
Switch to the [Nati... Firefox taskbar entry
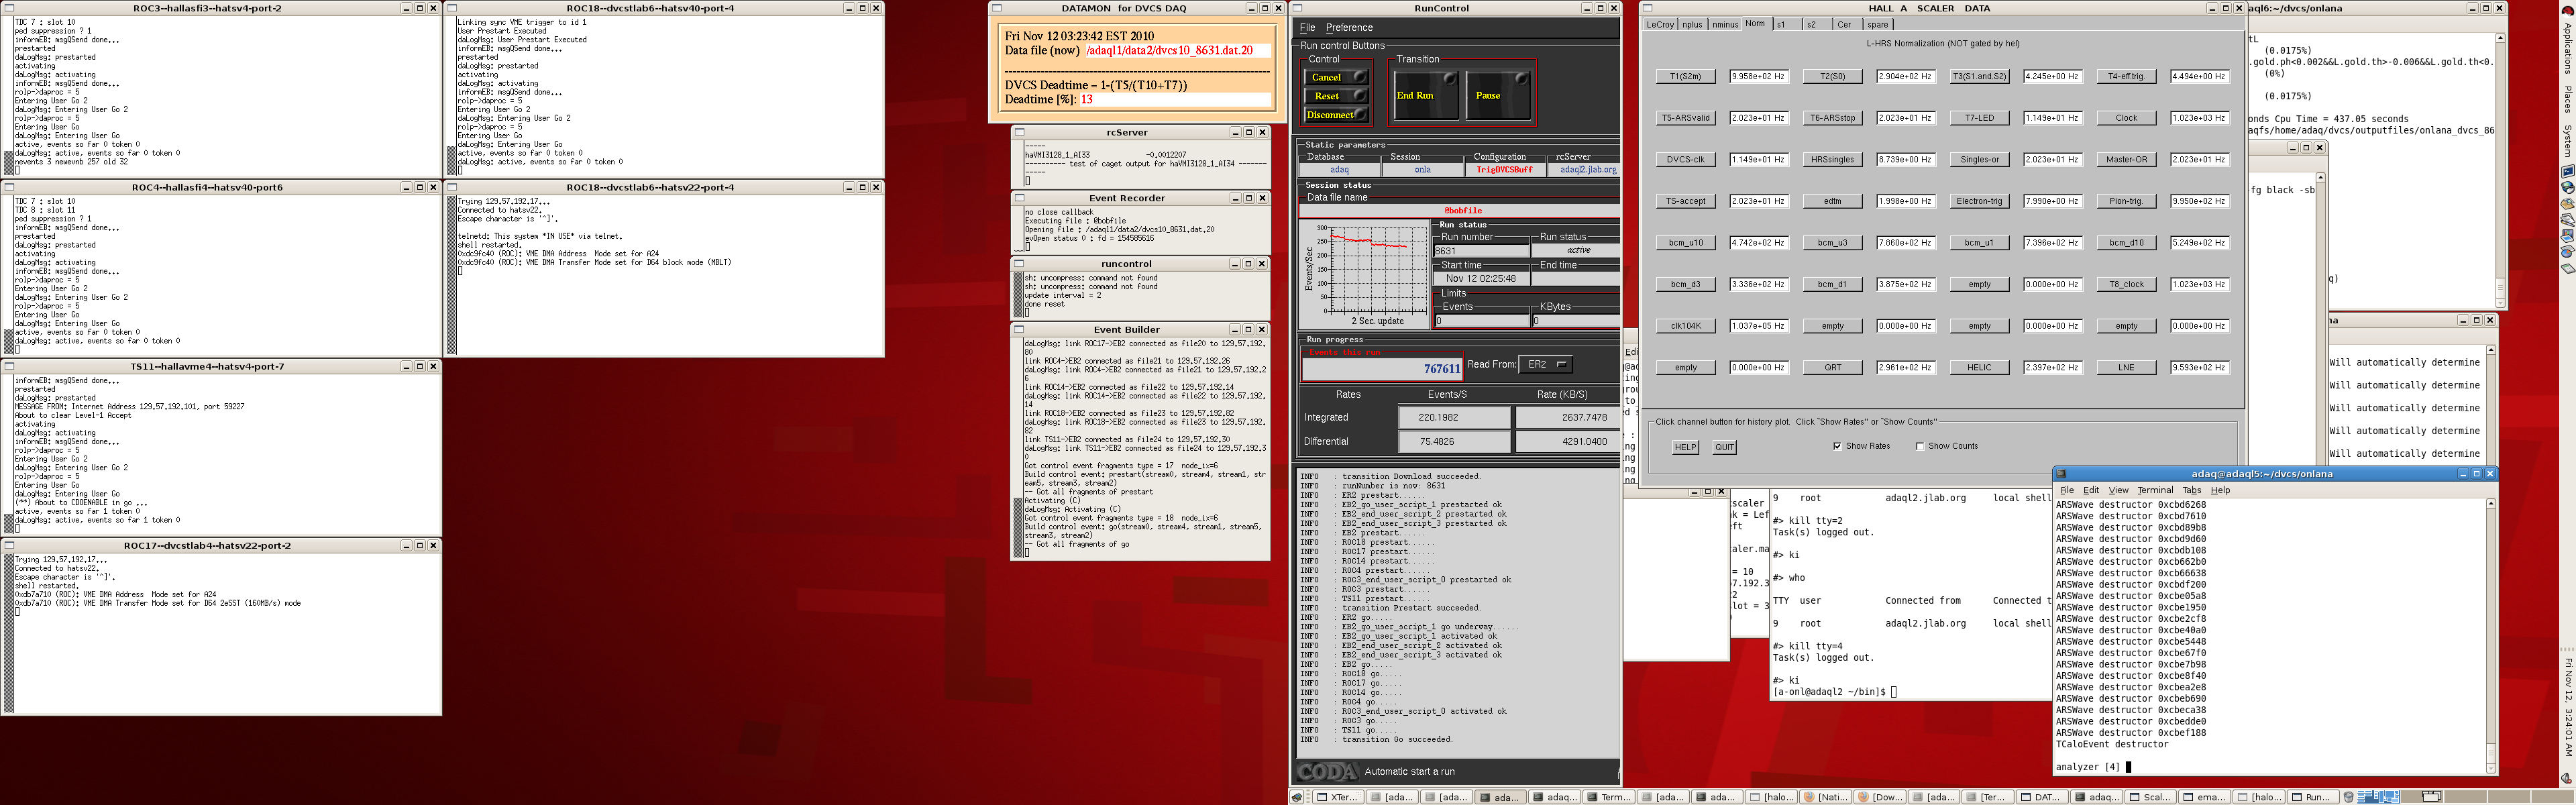tap(1825, 797)
